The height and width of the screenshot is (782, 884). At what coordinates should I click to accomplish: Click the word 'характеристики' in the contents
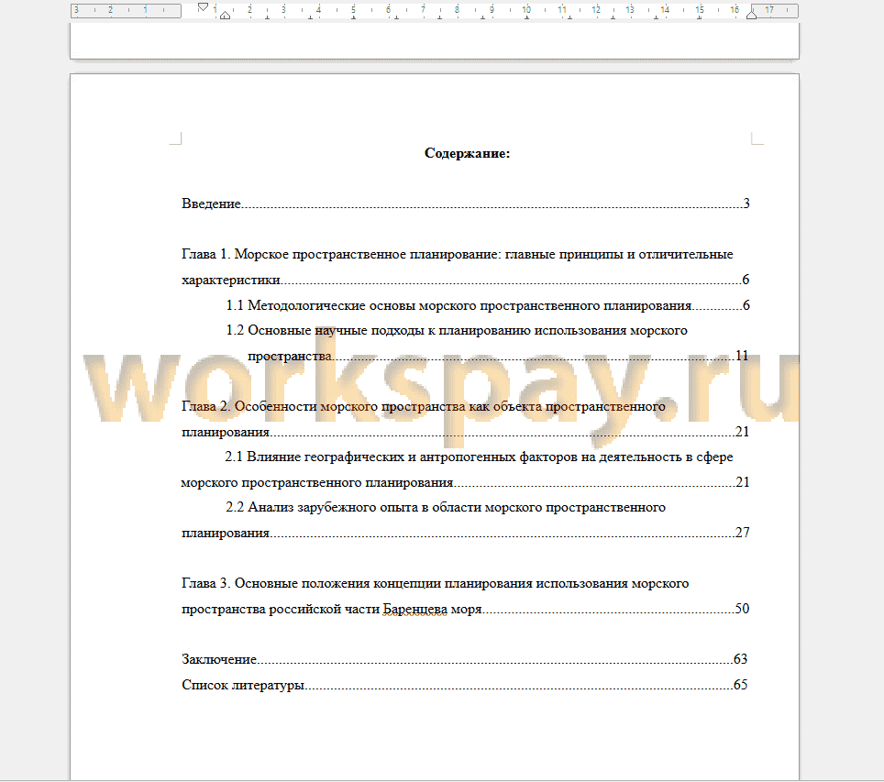pos(230,280)
